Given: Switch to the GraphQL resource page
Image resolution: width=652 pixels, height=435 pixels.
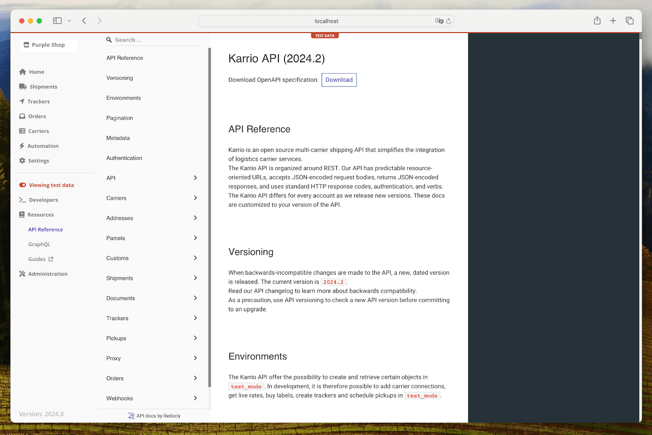Looking at the screenshot, I should (x=40, y=244).
